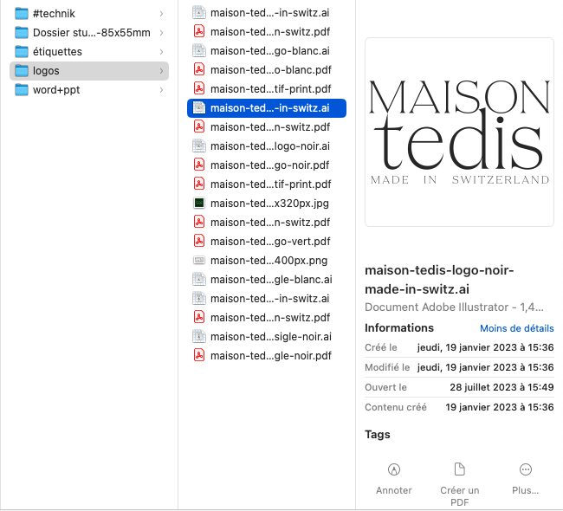Click the logos folder chevron
Screen dimensions: 563x511
[161, 71]
